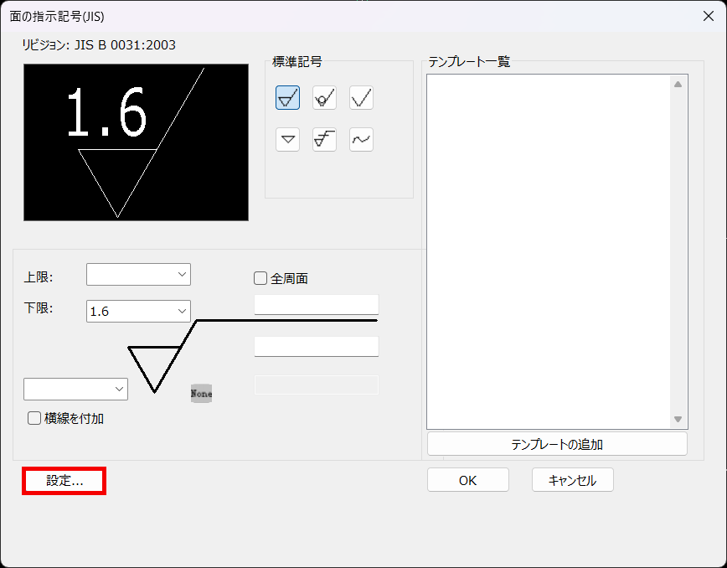Confirm with the OK button
This screenshot has height=568, width=727.
(468, 480)
